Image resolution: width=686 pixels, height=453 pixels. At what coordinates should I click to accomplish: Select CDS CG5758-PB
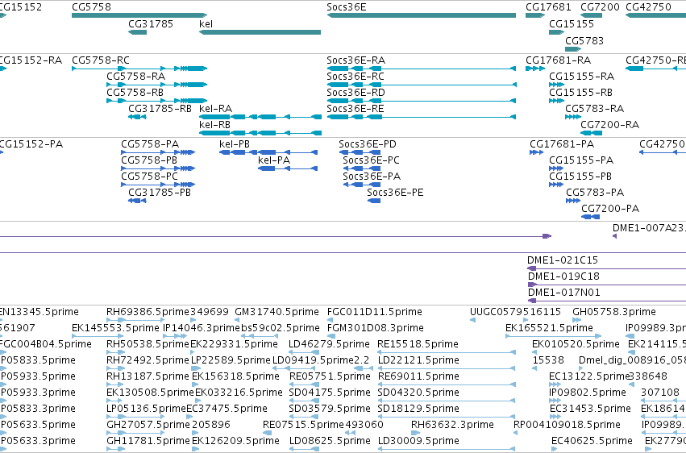158,168
